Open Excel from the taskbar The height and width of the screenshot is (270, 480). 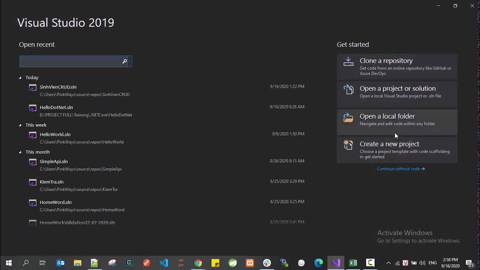[x=353, y=263]
